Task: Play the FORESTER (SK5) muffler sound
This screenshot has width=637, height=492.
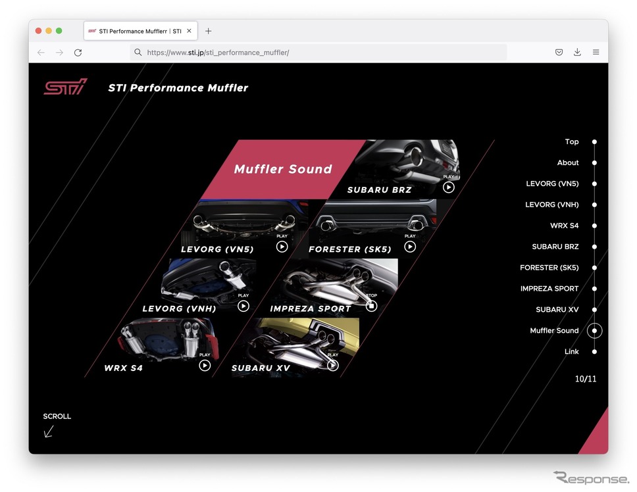Action: point(410,247)
